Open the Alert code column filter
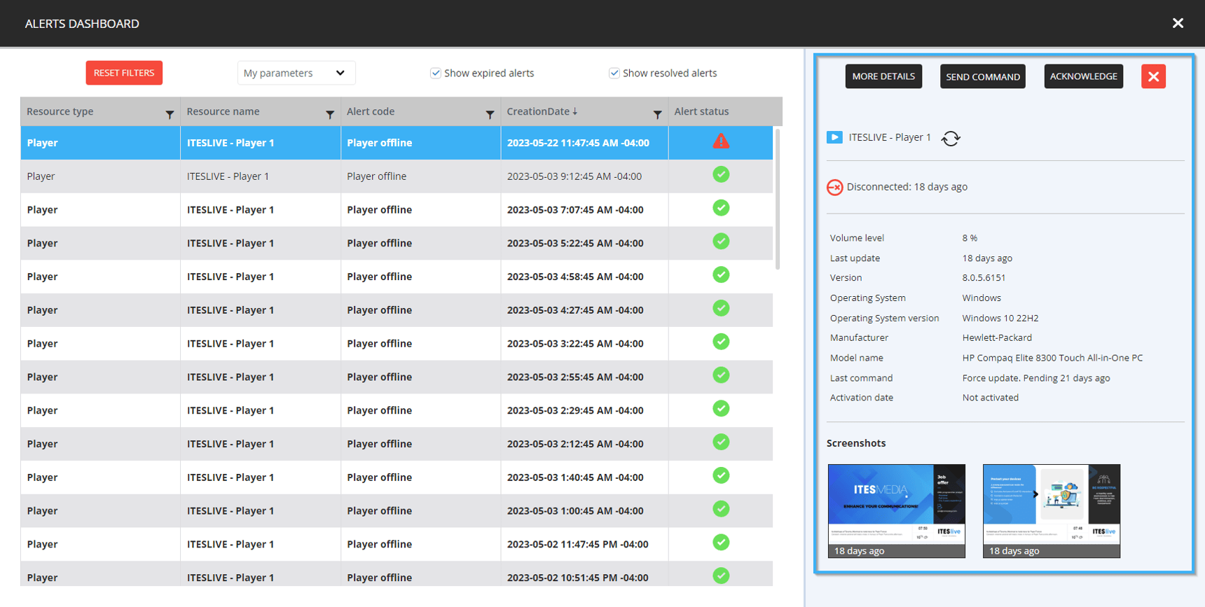Screen dimensions: 1205x607 coord(490,115)
